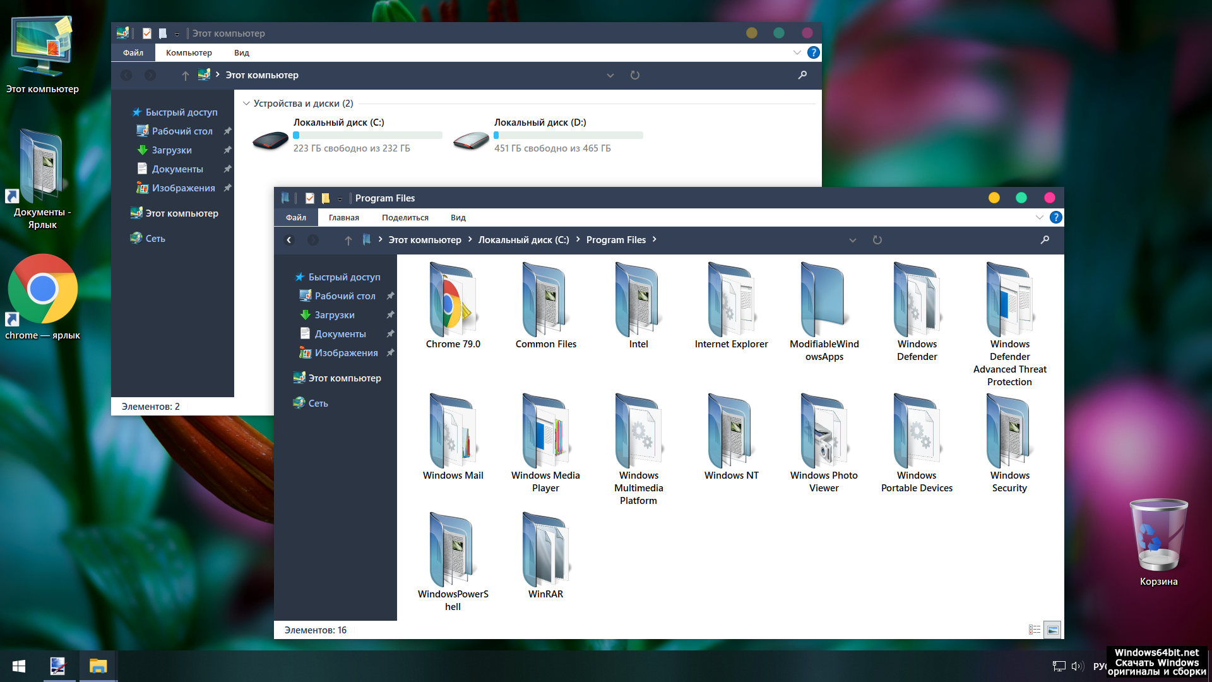Viewport: 1212px width, 682px height.
Task: Open the WinRAR folder icon
Action: [545, 551]
